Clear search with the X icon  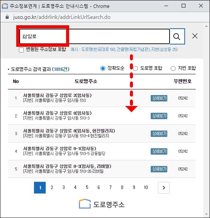pos(195,36)
